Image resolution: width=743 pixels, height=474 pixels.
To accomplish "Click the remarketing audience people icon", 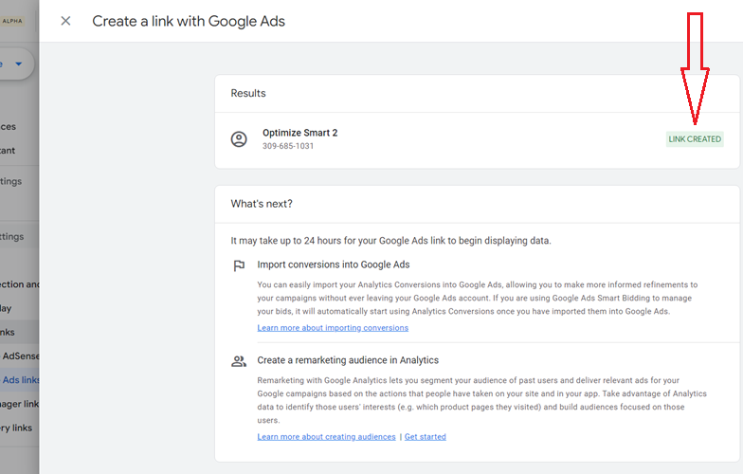I will [239, 361].
